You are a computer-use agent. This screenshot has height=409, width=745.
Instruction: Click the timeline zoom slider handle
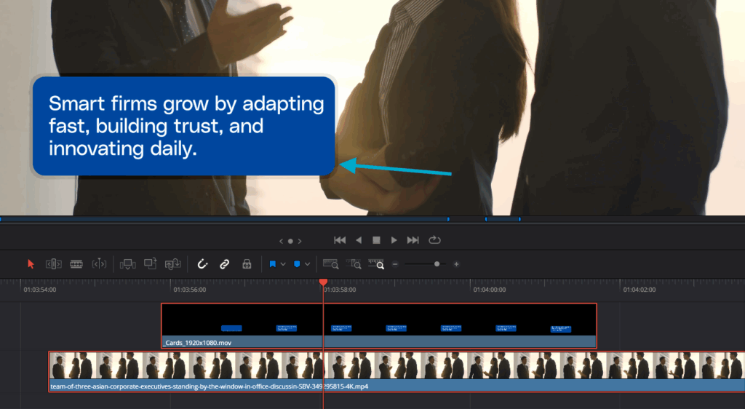[437, 264]
